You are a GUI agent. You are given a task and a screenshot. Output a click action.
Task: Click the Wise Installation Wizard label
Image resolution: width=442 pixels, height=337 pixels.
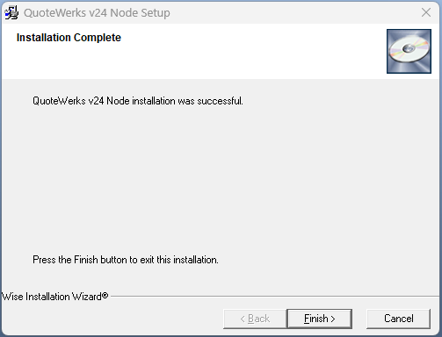(54, 297)
